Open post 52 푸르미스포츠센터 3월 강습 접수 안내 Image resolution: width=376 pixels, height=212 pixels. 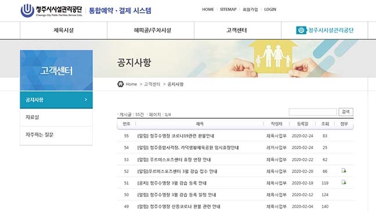tap(177, 171)
